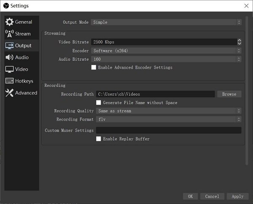The height and width of the screenshot is (204, 253).
Task: Enable Replay Buffer checkbox
Action: coord(99,139)
